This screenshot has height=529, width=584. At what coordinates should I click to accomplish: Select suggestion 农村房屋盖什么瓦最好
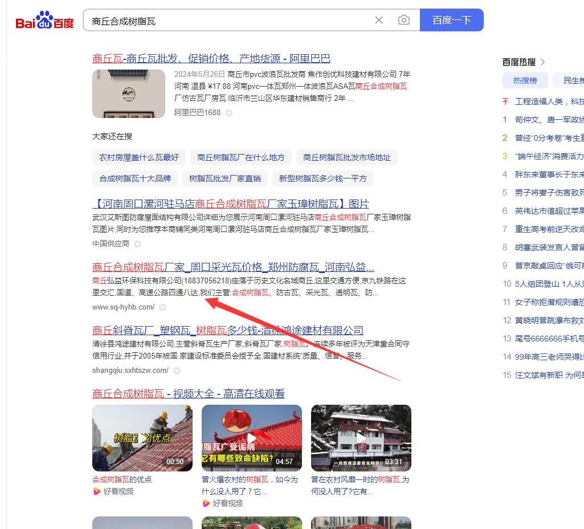[x=137, y=157]
